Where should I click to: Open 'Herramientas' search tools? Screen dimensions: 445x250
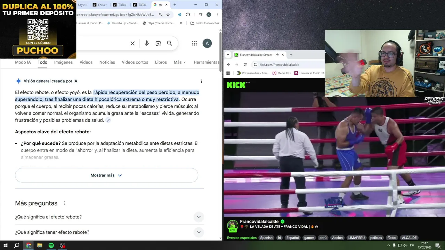(206, 62)
